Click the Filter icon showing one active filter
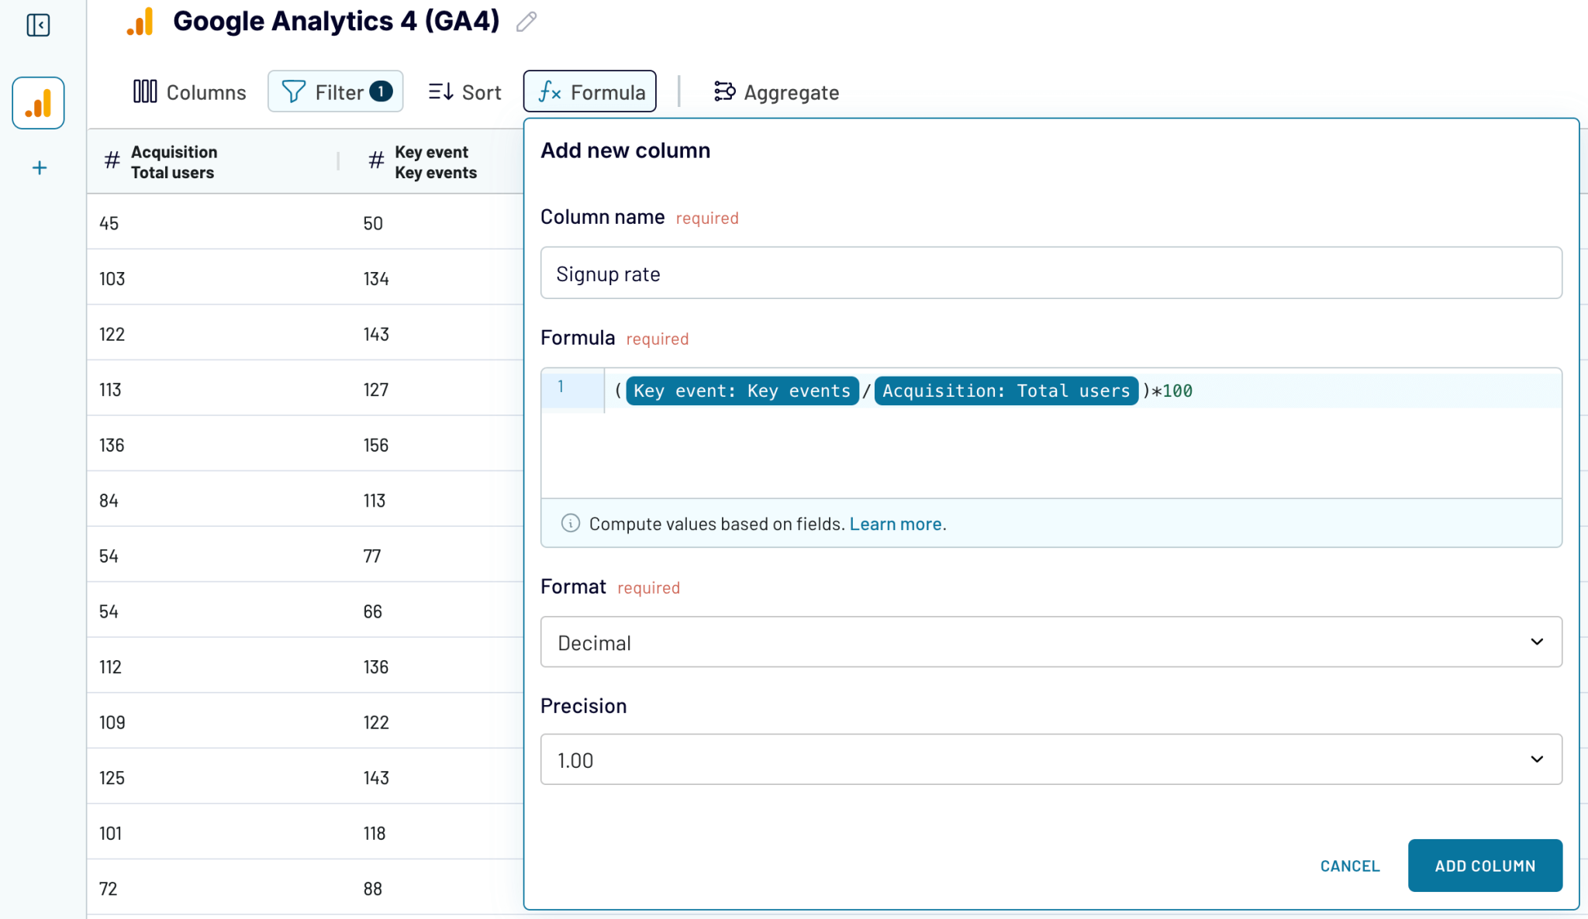 tap(293, 91)
